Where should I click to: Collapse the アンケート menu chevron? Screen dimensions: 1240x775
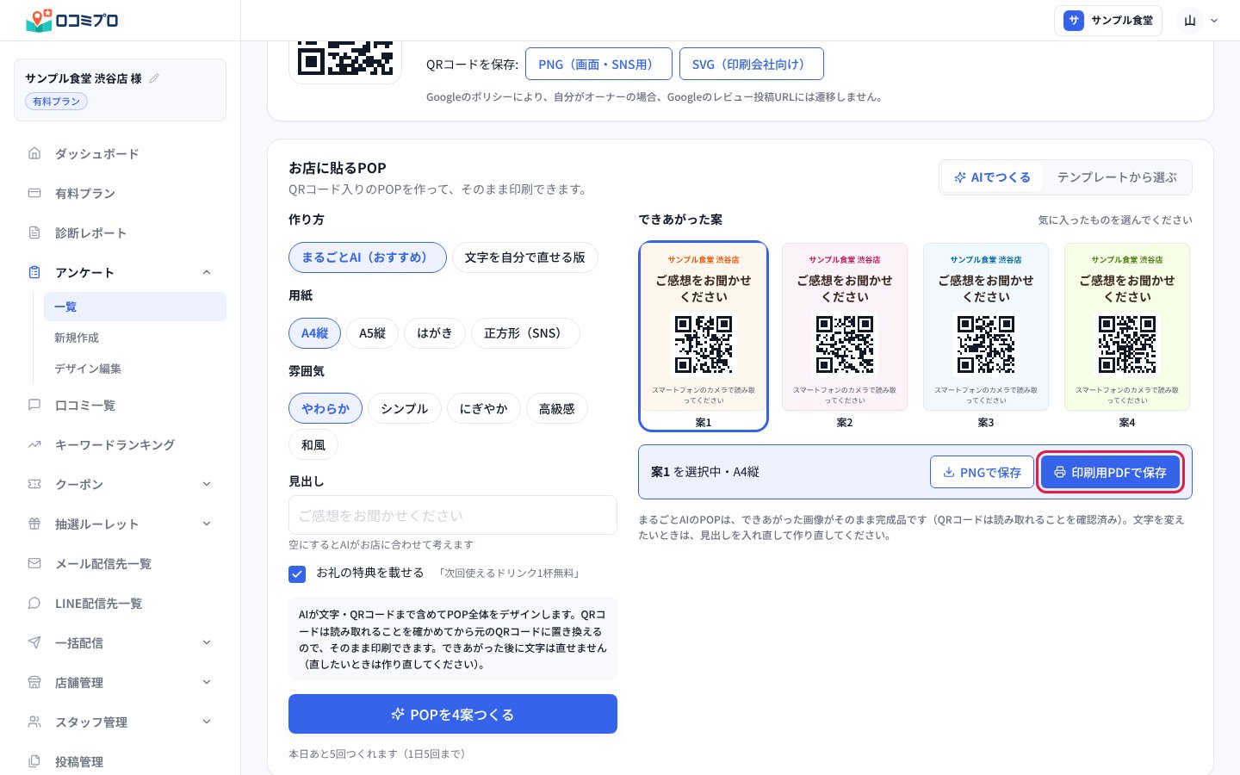click(207, 272)
